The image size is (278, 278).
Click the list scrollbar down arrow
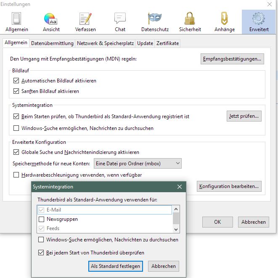pos(176,229)
